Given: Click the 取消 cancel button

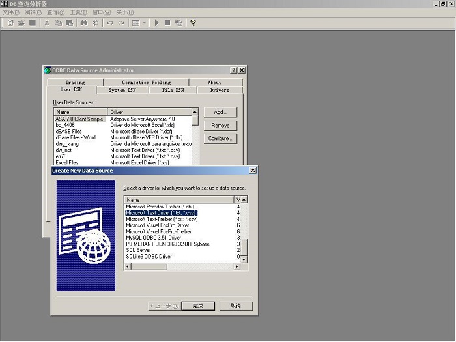Looking at the screenshot, I should (x=236, y=306).
